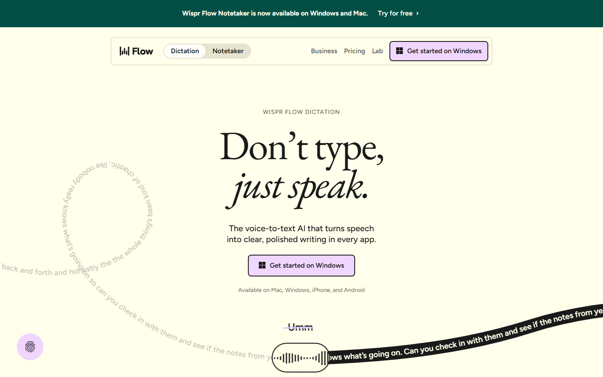This screenshot has height=377, width=603.
Task: Open the fingerprint privacy settings icon
Action: coord(30,347)
